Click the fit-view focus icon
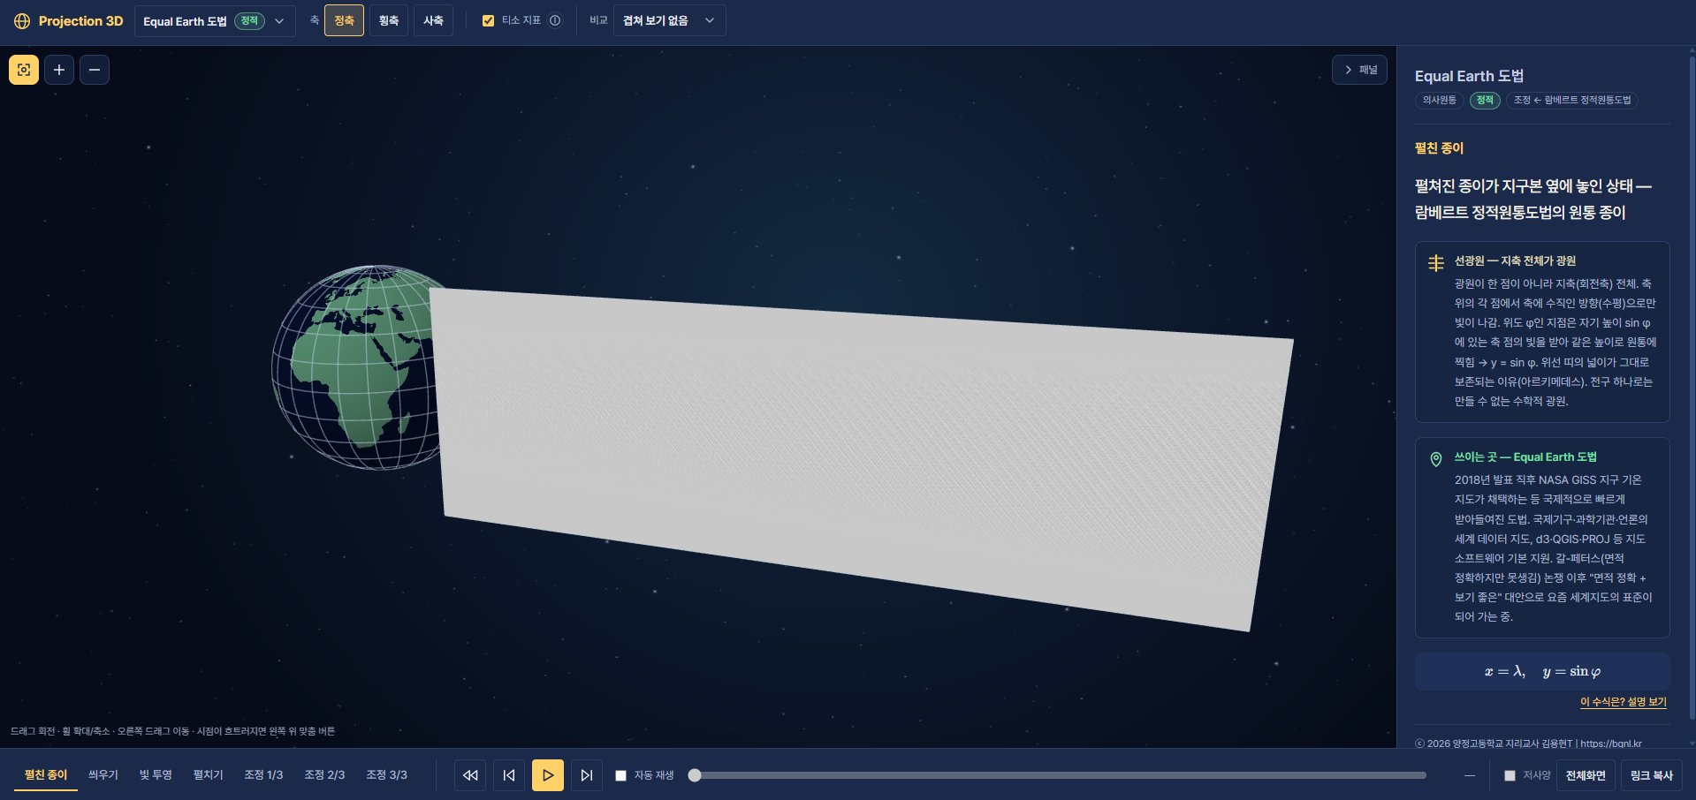The height and width of the screenshot is (800, 1696). click(24, 70)
